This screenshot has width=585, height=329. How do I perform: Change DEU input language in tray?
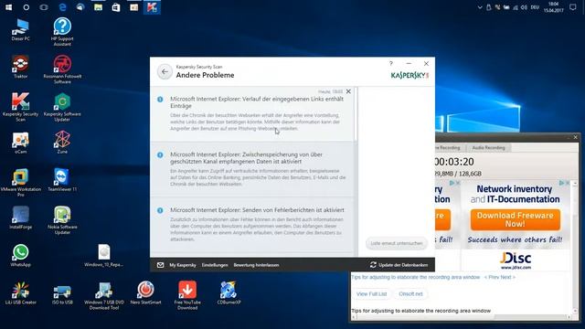pos(535,7)
